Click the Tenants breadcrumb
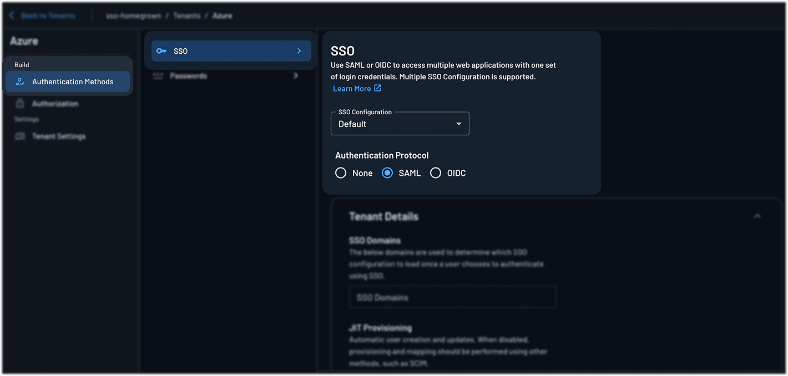 click(186, 16)
